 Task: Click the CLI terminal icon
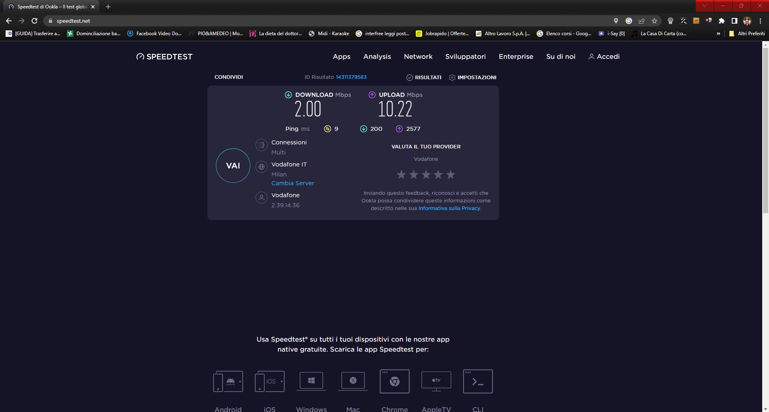tap(478, 382)
